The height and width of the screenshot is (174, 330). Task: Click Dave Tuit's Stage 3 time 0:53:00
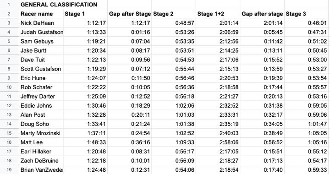[x=307, y=60]
